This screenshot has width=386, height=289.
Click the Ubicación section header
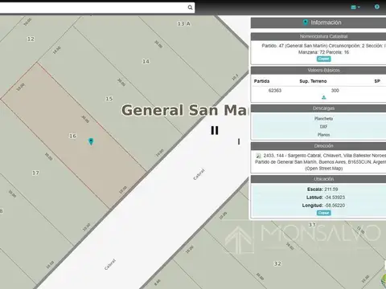(x=318, y=179)
